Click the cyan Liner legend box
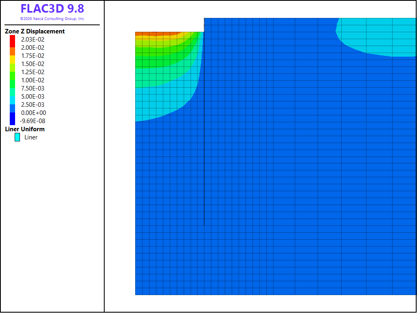417x313 pixels. [x=17, y=137]
